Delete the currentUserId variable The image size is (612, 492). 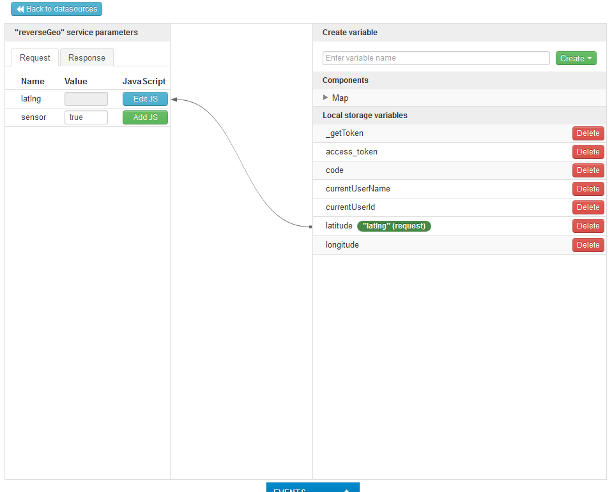(x=588, y=207)
